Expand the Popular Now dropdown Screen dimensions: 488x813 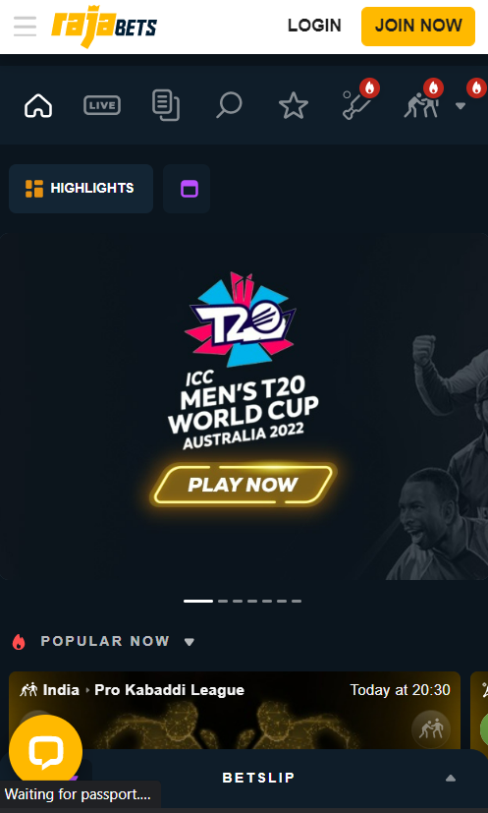coord(190,642)
